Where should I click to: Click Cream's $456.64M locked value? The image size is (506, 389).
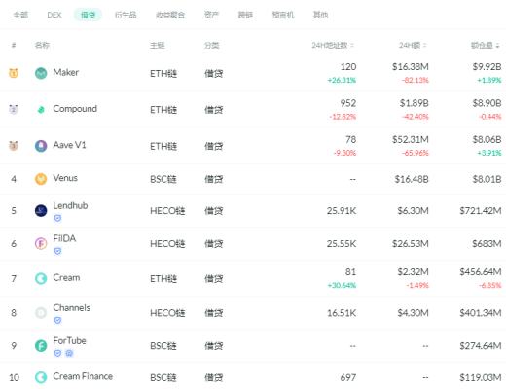pos(481,272)
